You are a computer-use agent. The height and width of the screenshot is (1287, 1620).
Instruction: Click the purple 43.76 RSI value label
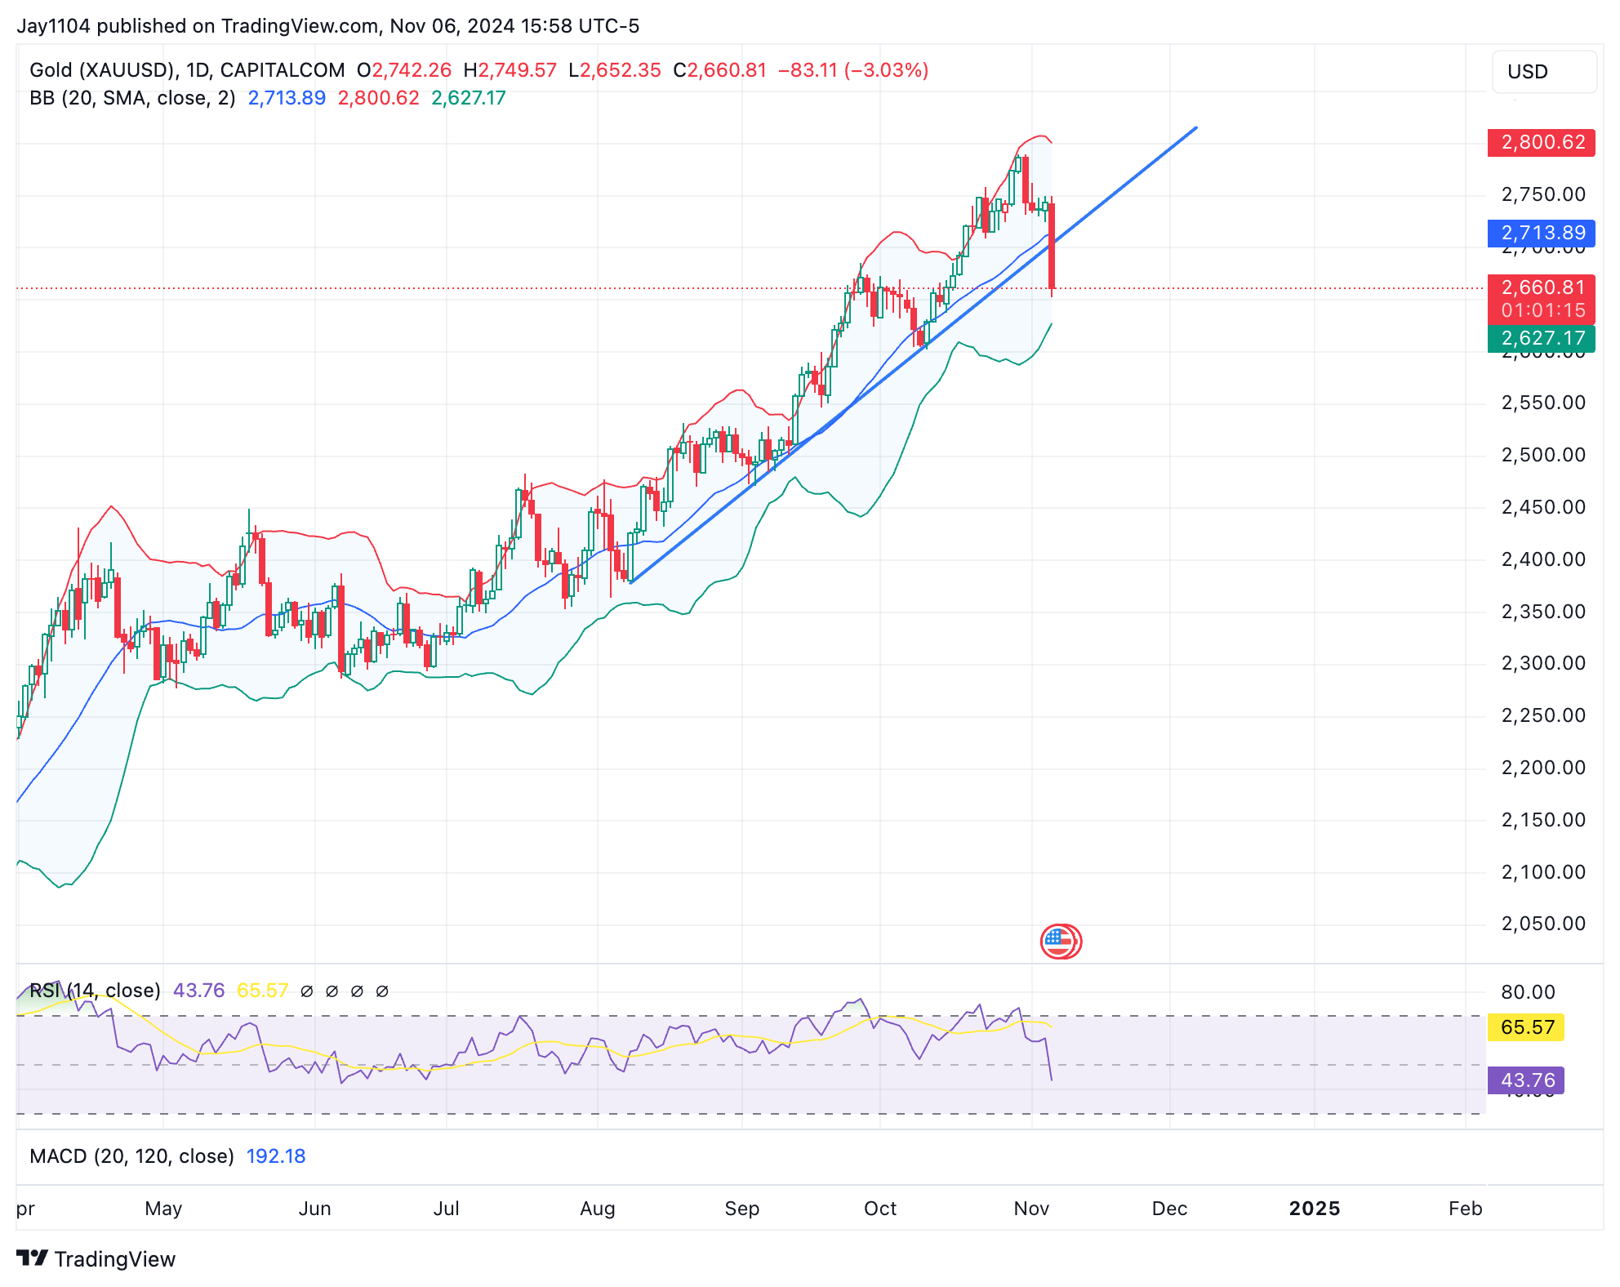tap(1526, 1080)
